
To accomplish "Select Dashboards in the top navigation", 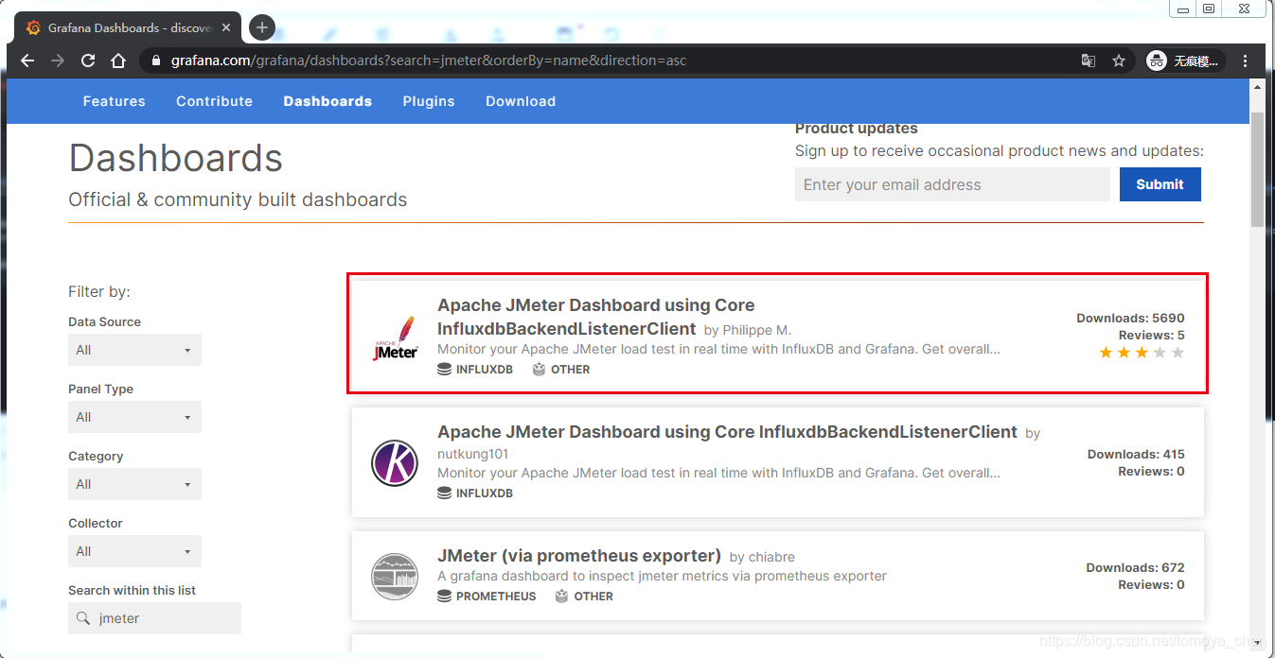I will pos(328,101).
